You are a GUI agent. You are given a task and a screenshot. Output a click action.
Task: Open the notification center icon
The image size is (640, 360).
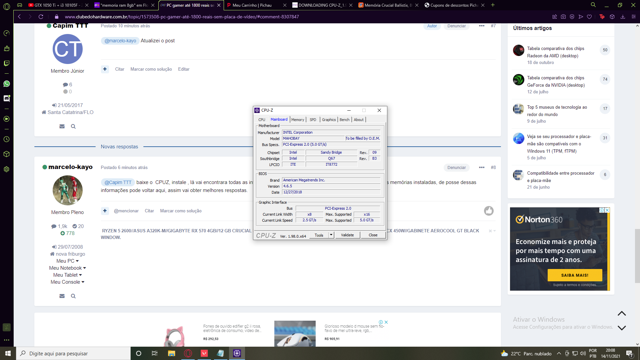click(x=630, y=354)
